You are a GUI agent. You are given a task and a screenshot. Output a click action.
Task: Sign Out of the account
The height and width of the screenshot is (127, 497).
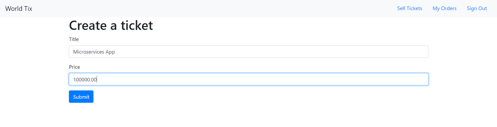click(477, 9)
